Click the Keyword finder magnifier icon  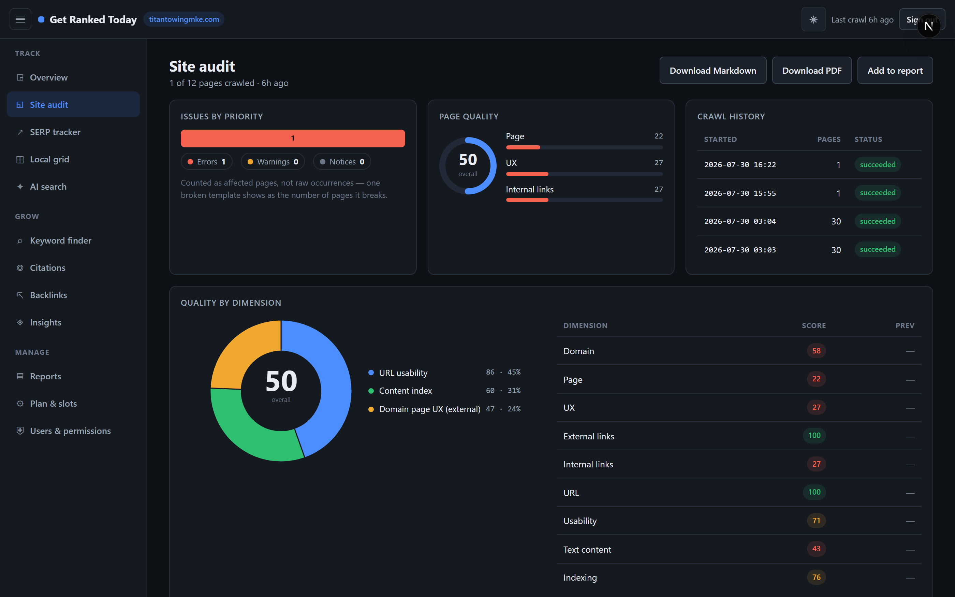[20, 241]
